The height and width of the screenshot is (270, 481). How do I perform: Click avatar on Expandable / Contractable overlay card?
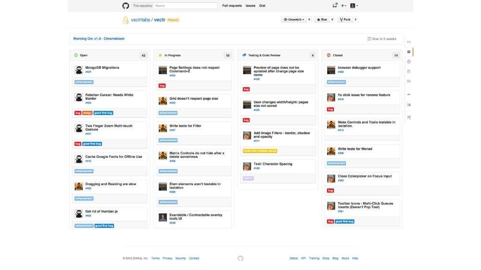[163, 217]
